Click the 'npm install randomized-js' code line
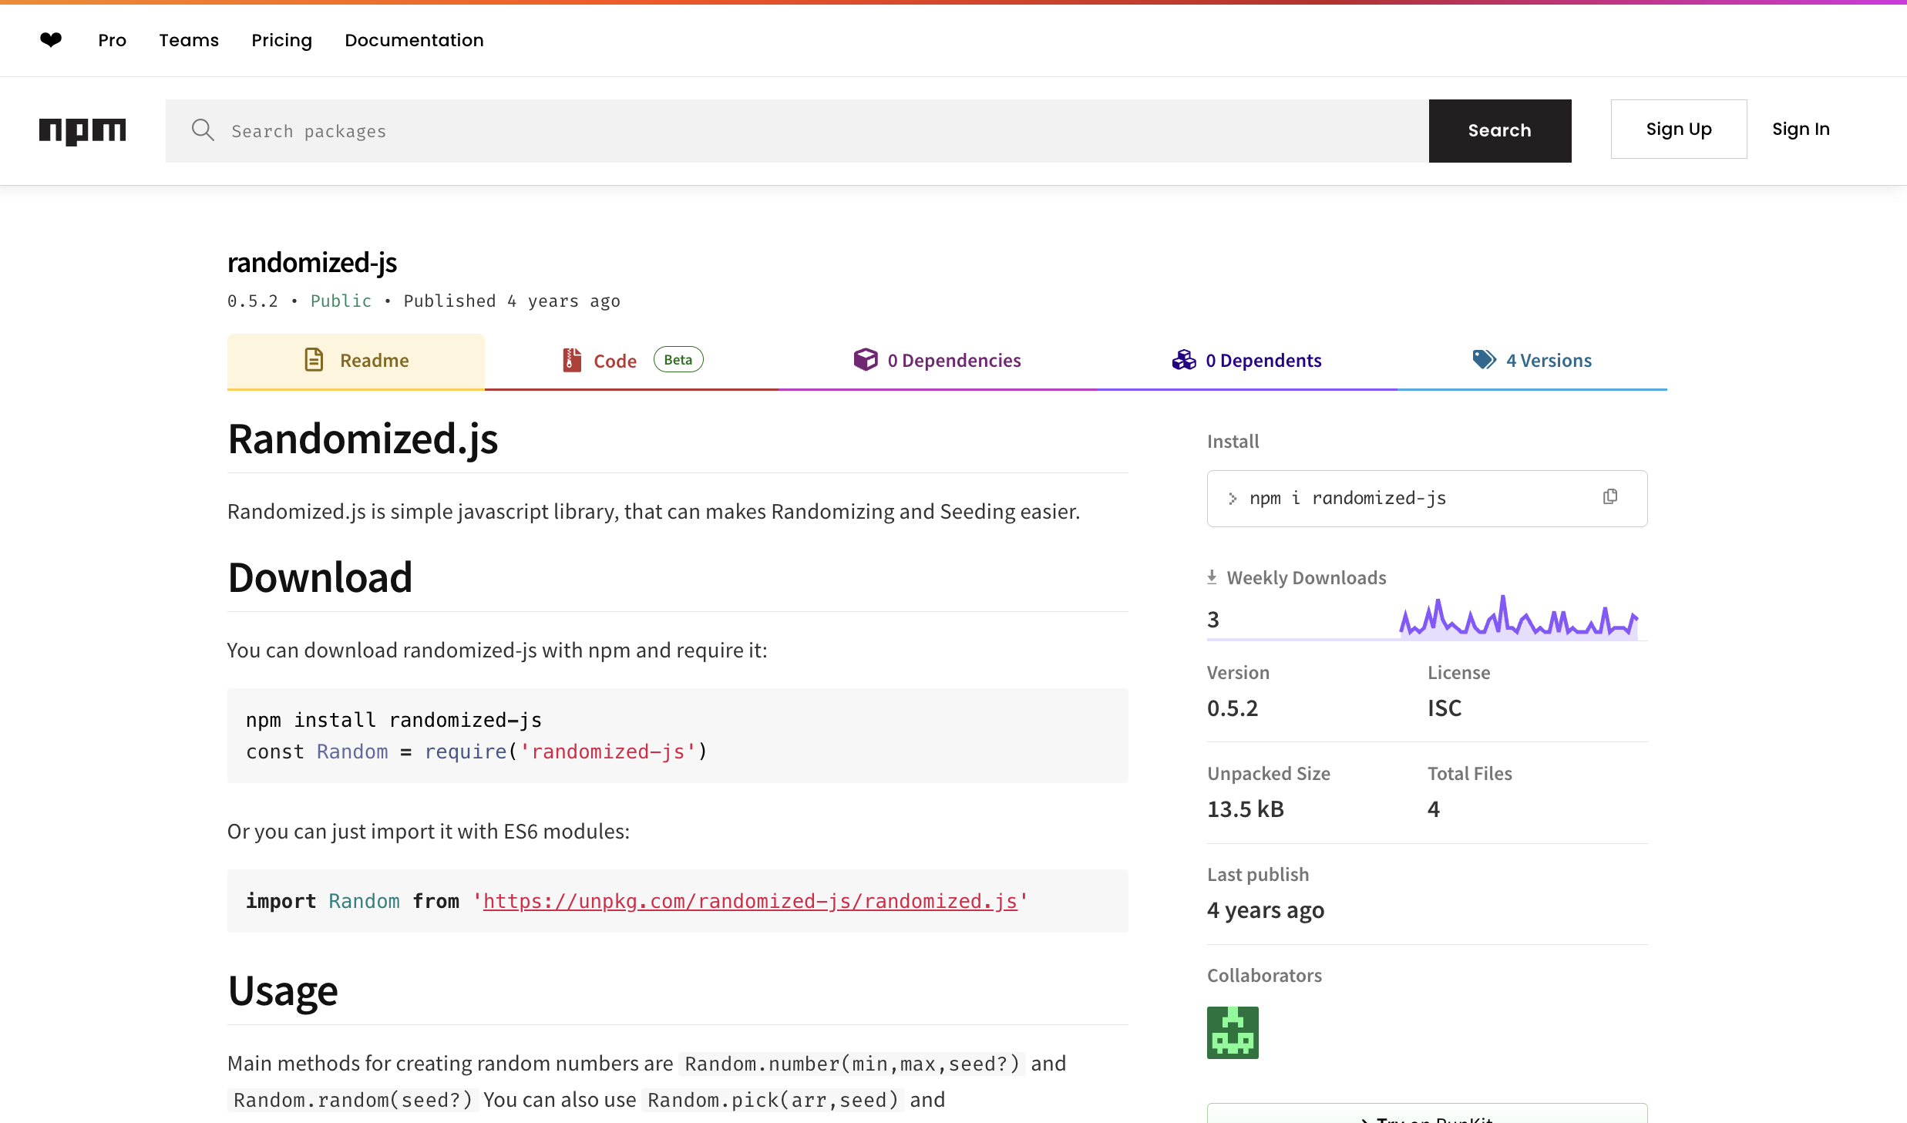The height and width of the screenshot is (1123, 1907). (394, 720)
